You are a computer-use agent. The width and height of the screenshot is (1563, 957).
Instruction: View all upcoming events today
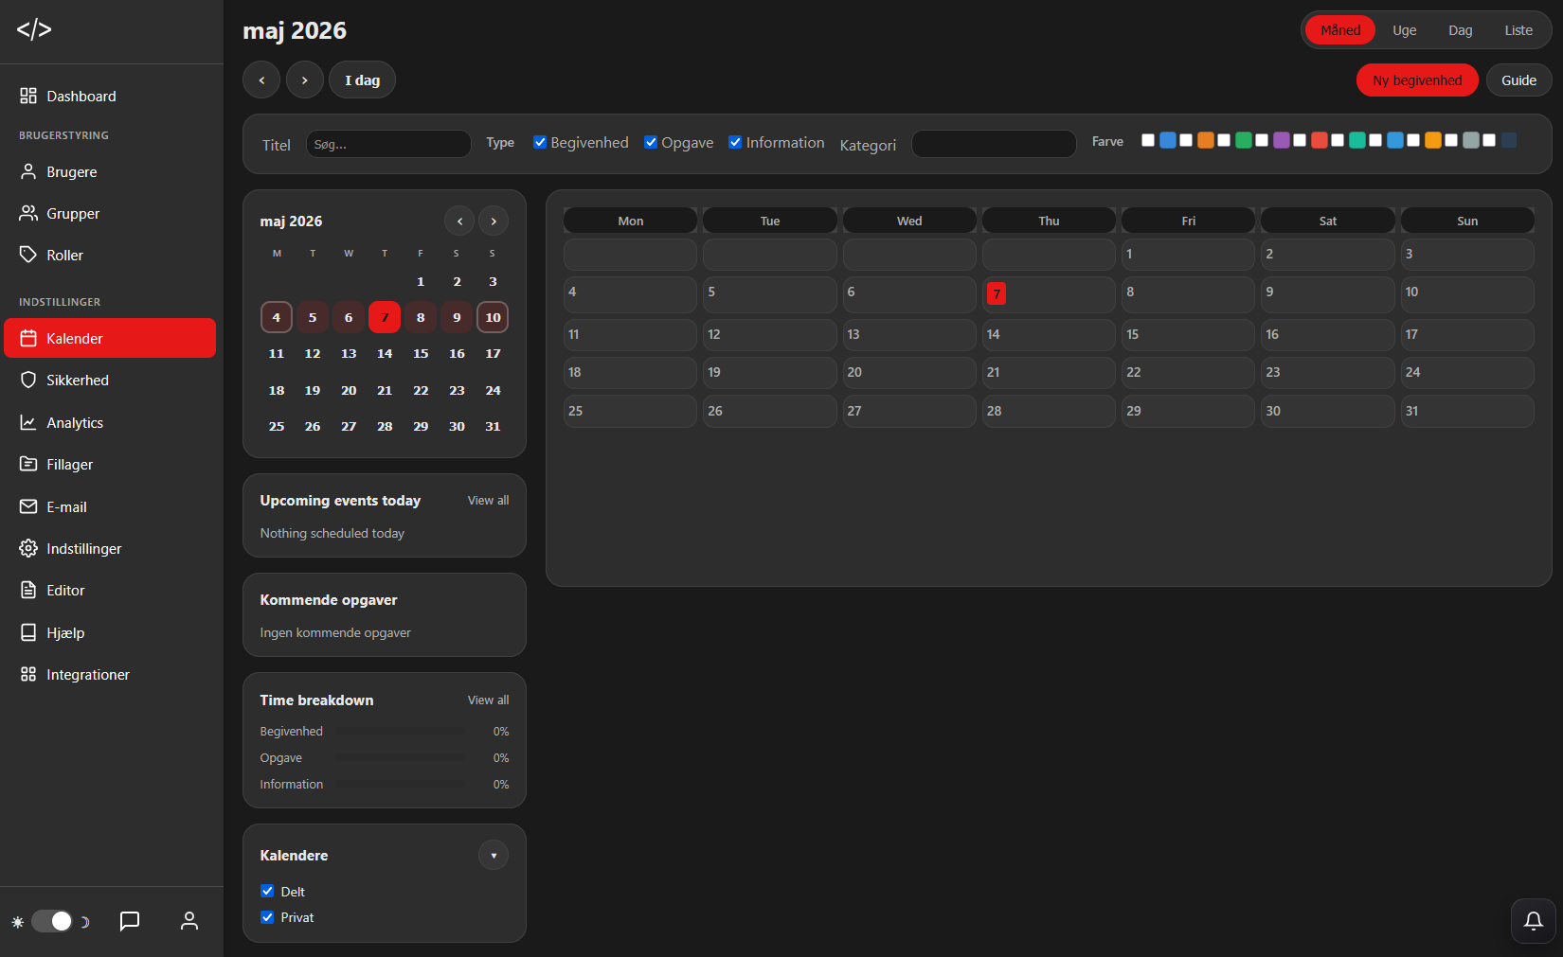point(488,500)
